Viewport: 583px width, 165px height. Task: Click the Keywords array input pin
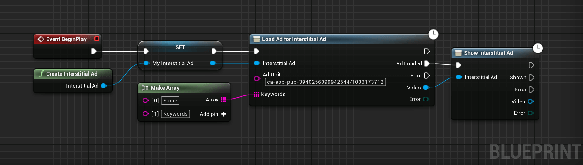point(256,94)
